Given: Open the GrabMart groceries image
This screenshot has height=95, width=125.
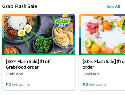Looking at the screenshot, I should pyautogui.click(x=102, y=35).
